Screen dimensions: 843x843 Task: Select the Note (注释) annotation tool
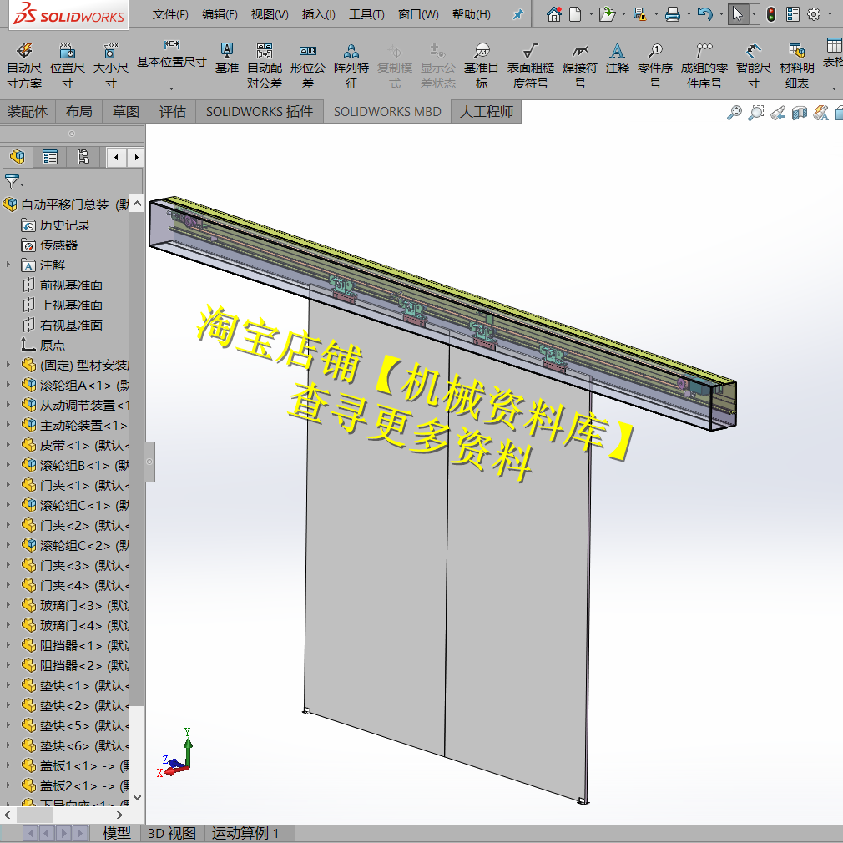pos(617,58)
